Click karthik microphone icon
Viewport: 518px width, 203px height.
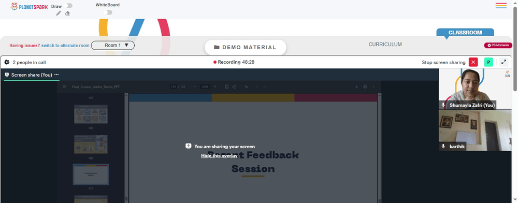[443, 146]
